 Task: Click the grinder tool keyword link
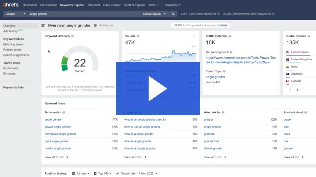[211, 141]
